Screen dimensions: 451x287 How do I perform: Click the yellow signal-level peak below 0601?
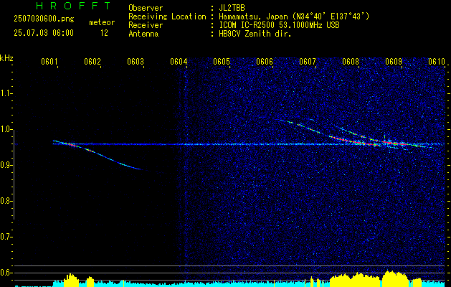(71, 280)
